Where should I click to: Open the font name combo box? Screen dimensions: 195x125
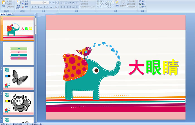pos(37,3)
